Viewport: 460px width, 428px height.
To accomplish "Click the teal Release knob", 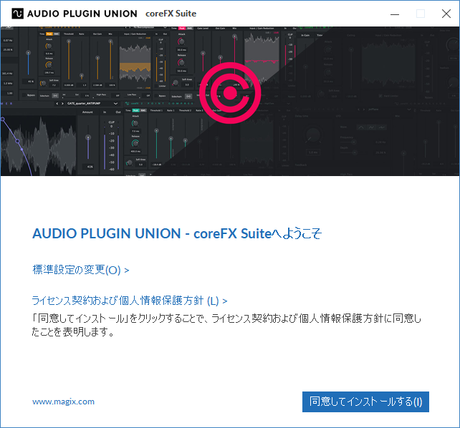I will tap(135, 143).
